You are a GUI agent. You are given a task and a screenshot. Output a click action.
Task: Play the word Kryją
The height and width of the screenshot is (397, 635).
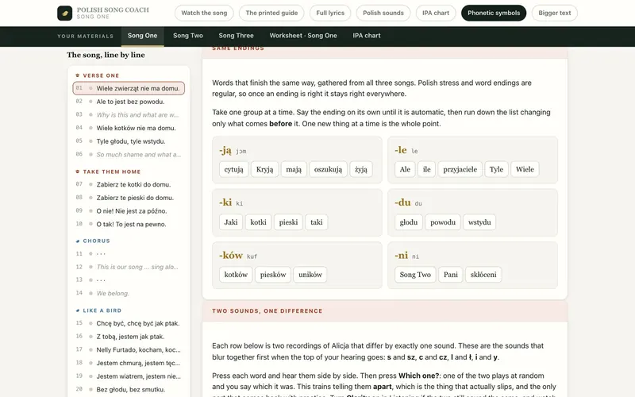264,169
